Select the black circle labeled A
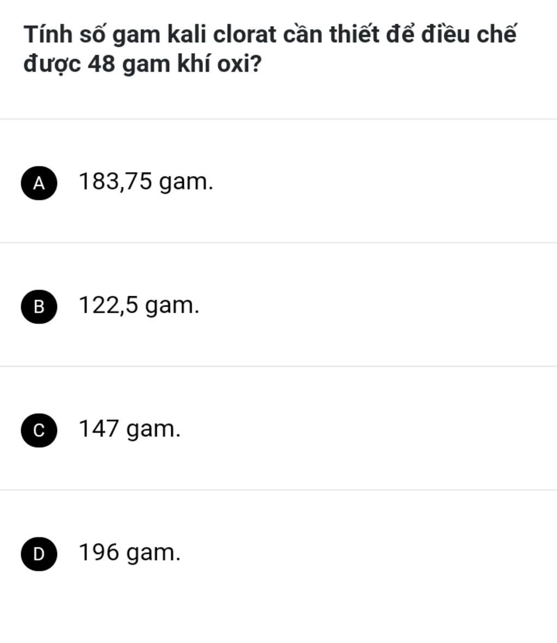Screen dimensions: 557x643 click(x=39, y=183)
